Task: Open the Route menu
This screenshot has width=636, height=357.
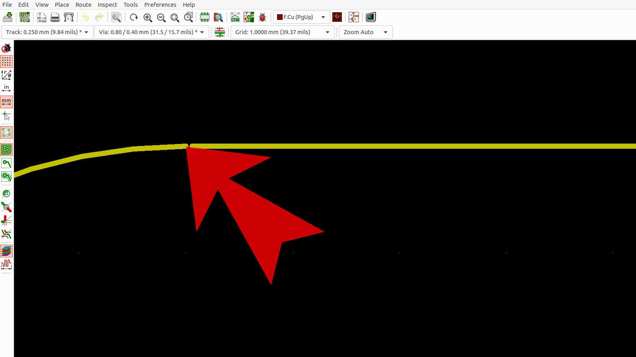Action: click(x=83, y=5)
